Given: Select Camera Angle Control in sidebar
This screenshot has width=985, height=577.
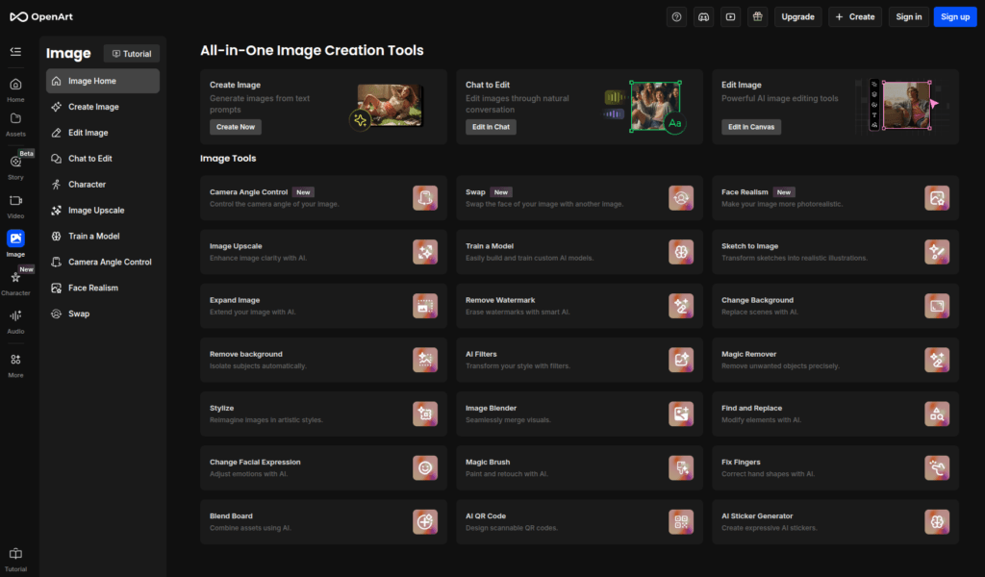Looking at the screenshot, I should pyautogui.click(x=102, y=262).
